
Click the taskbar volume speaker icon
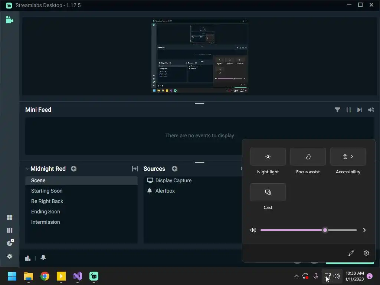tap(337, 276)
